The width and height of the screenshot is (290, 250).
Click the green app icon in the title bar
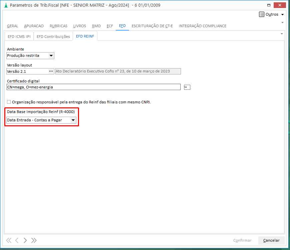click(6, 5)
